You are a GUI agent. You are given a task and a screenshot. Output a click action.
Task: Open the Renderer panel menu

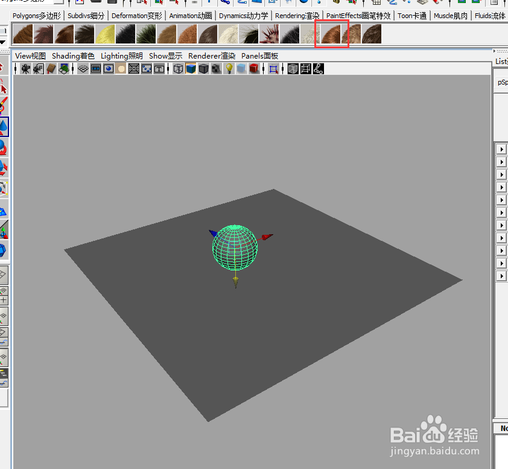click(x=212, y=56)
